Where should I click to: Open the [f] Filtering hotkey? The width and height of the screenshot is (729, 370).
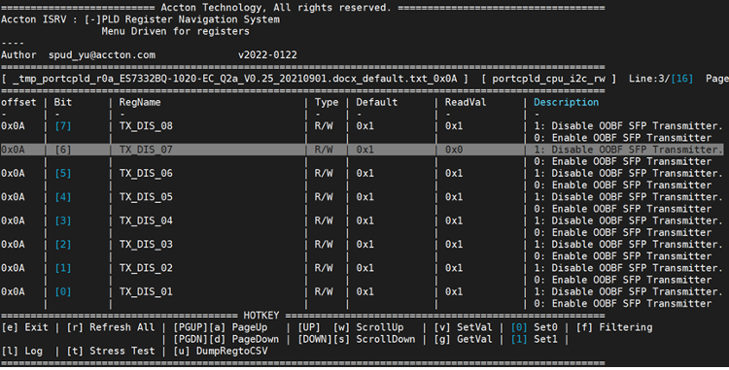pos(614,327)
